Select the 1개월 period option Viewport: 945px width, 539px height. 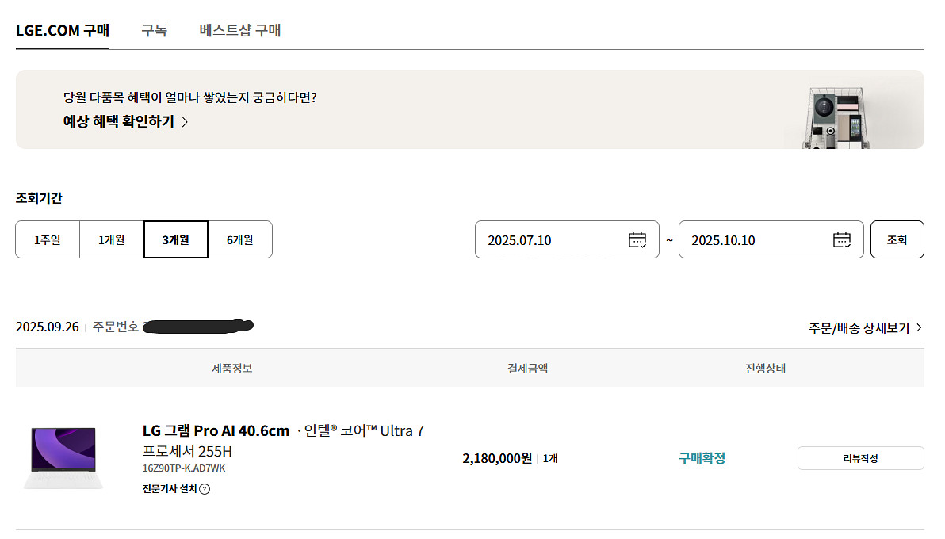(112, 239)
